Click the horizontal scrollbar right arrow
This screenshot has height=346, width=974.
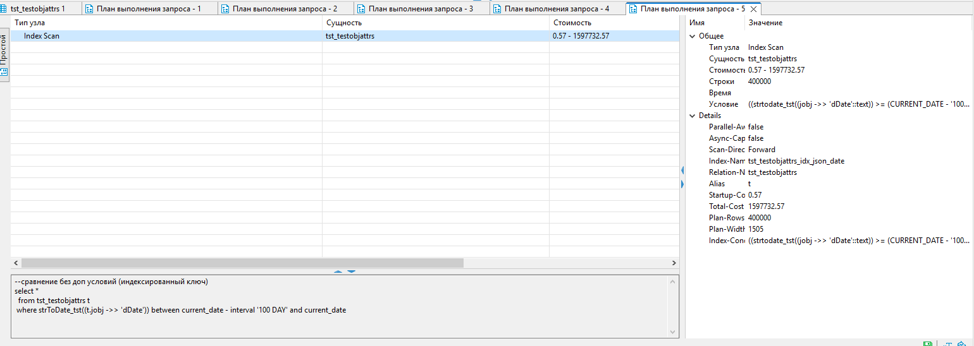[x=674, y=263]
